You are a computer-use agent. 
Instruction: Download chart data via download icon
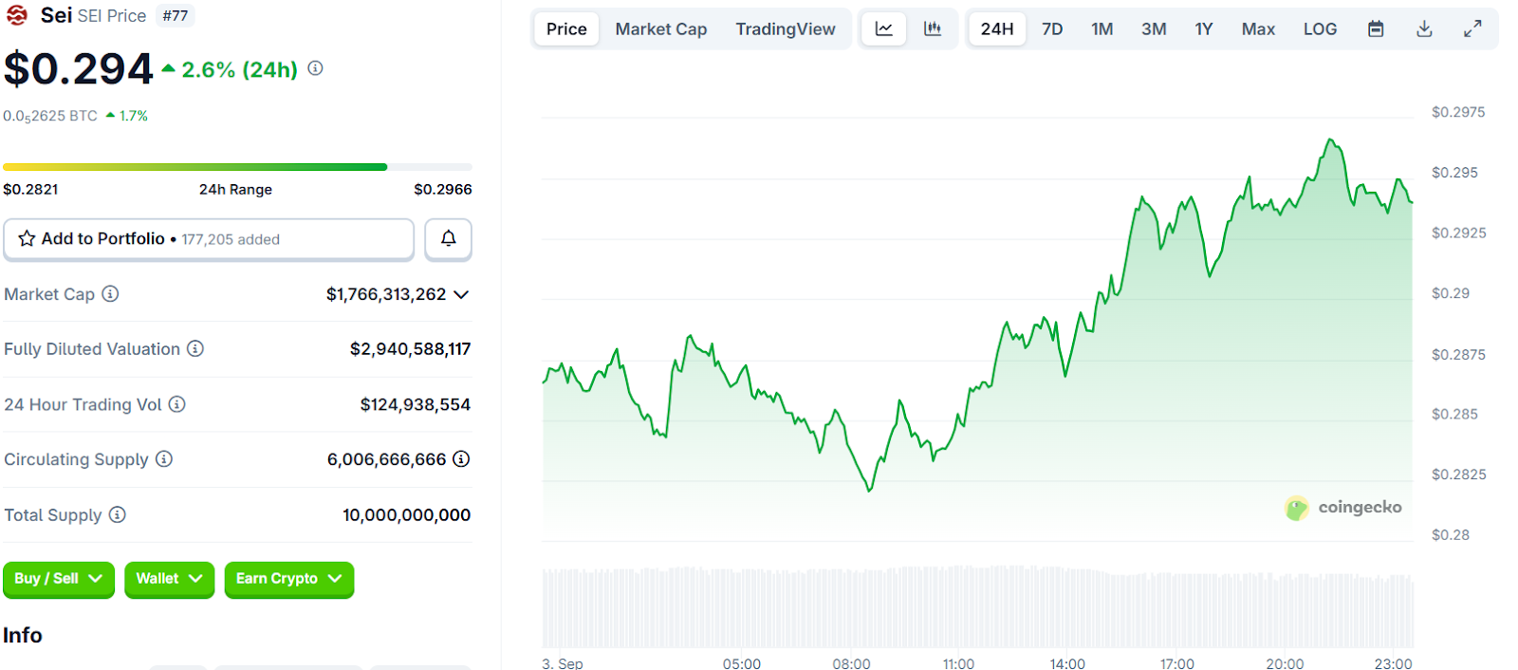pos(1423,29)
